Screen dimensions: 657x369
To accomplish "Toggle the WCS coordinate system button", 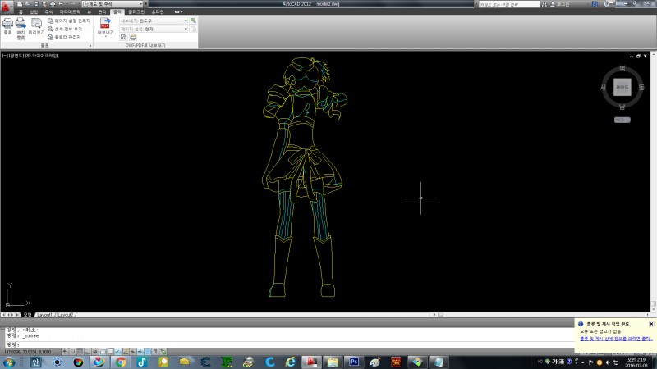I will tap(622, 120).
